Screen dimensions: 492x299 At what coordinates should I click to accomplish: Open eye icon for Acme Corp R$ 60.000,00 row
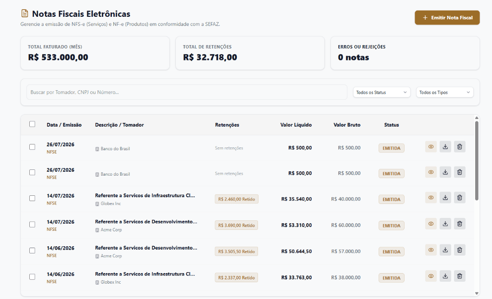[x=431, y=224]
